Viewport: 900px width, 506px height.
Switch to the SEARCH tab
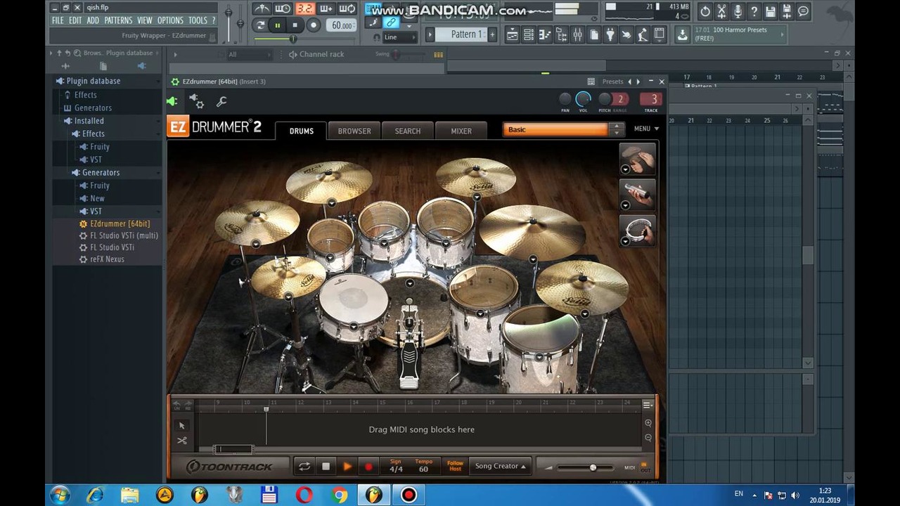pyautogui.click(x=407, y=131)
